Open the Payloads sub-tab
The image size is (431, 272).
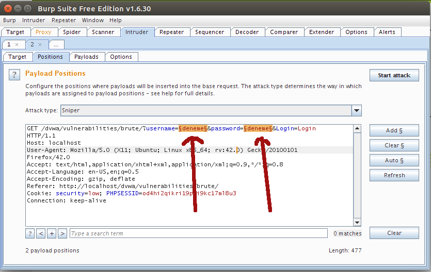coord(86,57)
